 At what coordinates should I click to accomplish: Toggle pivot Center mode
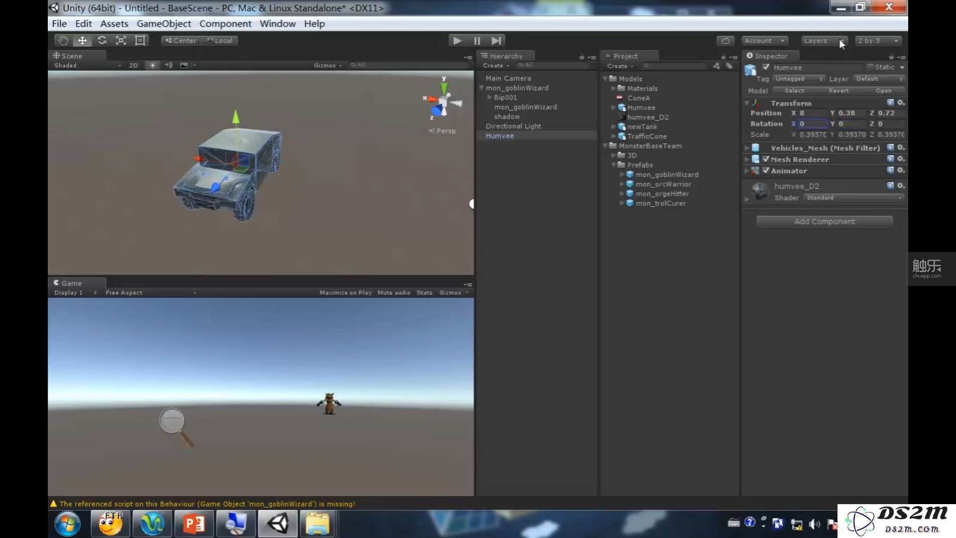tap(181, 41)
